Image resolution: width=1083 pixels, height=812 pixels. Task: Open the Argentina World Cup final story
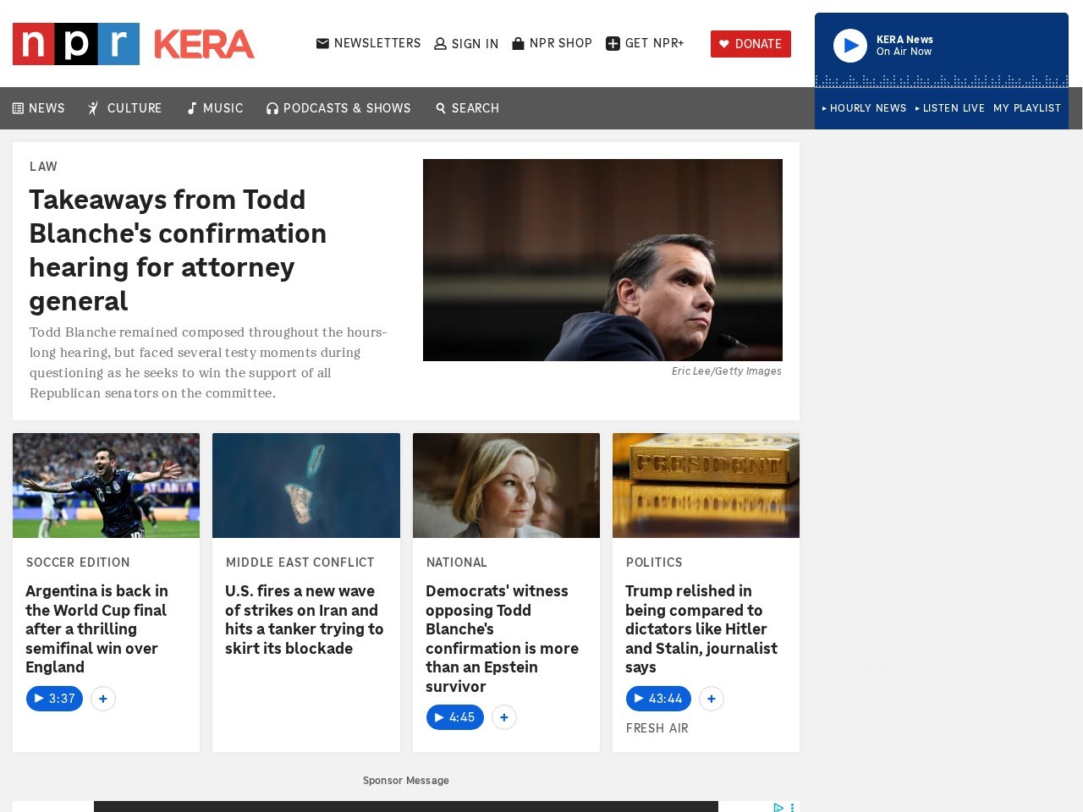click(x=96, y=629)
